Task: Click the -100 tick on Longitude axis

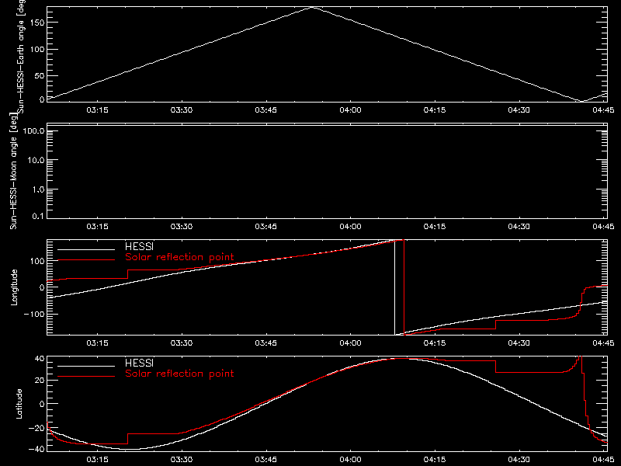Action: (34, 314)
